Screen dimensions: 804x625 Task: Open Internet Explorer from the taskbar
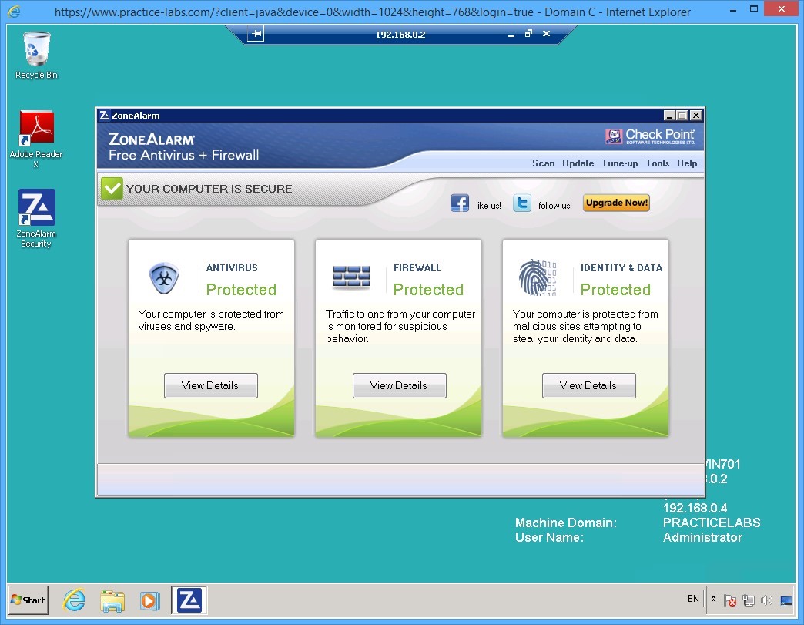pos(74,600)
